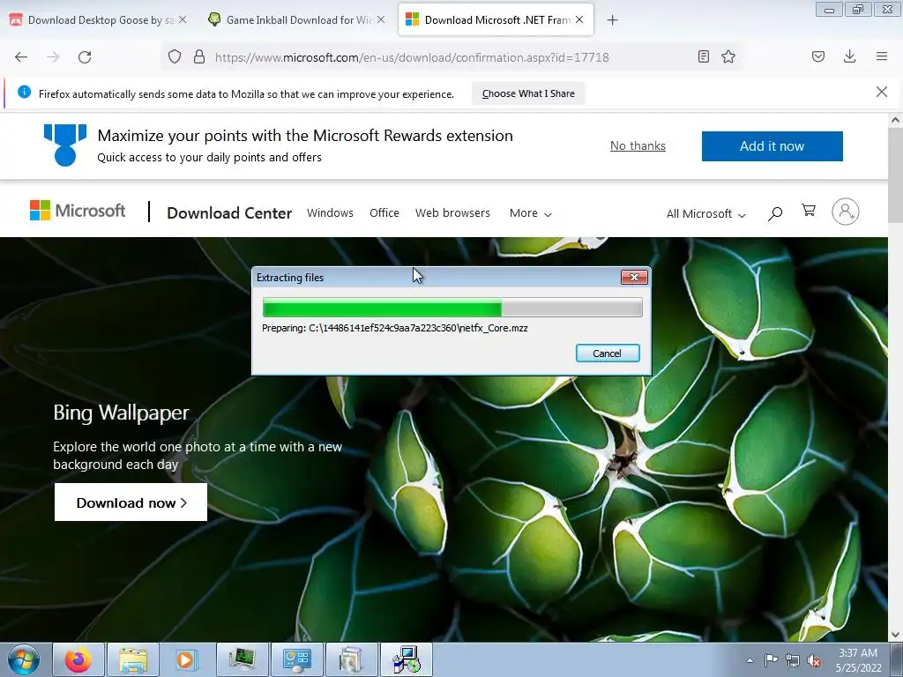Screen dimensions: 903x677
Task: Go back to the previous page
Action: pyautogui.click(x=21, y=57)
